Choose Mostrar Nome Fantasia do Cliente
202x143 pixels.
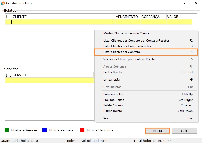126,33
